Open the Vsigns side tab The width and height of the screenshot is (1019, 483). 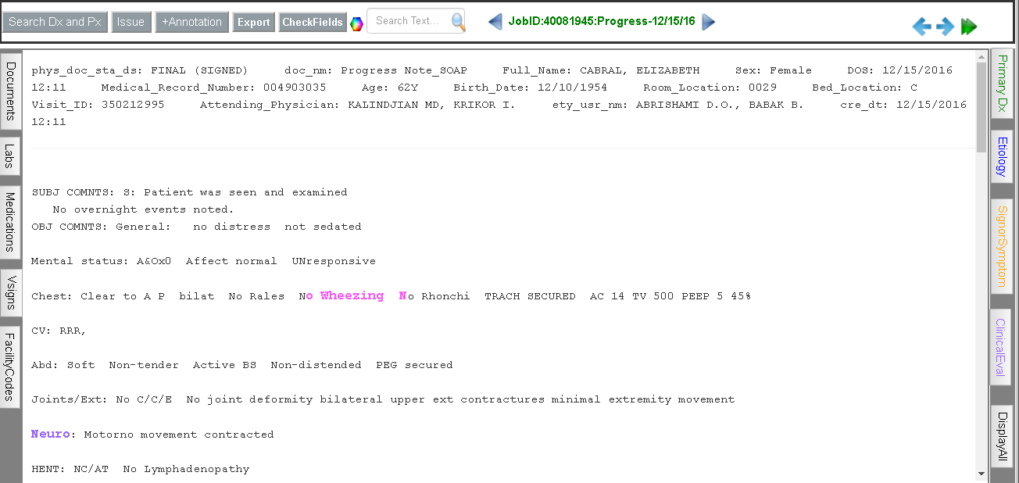[10, 293]
